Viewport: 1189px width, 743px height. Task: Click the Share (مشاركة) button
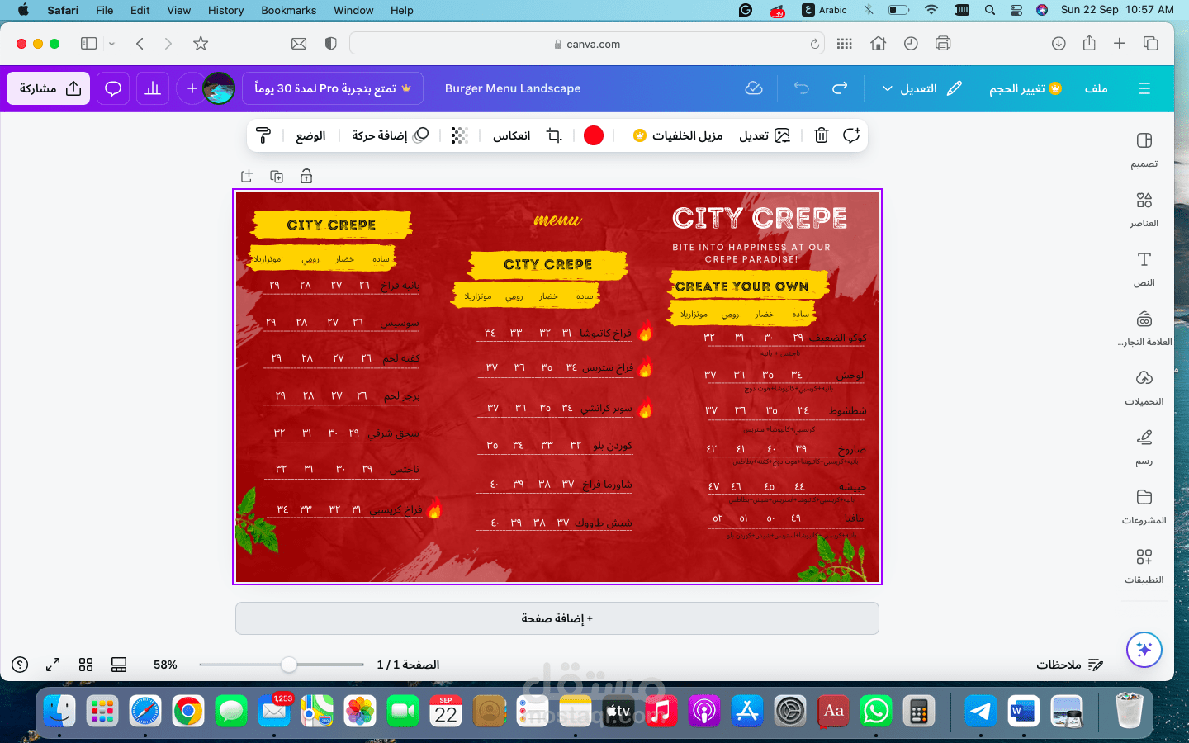(x=48, y=88)
